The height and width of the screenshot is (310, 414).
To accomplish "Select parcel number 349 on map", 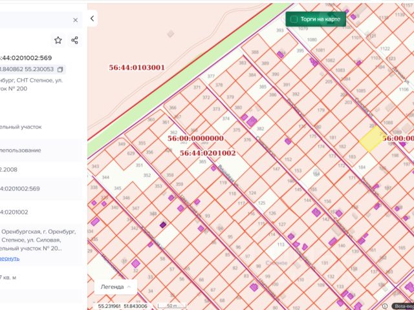I will (122, 144).
